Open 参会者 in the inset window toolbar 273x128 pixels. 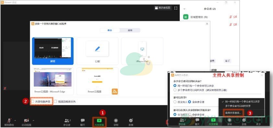[182, 122]
